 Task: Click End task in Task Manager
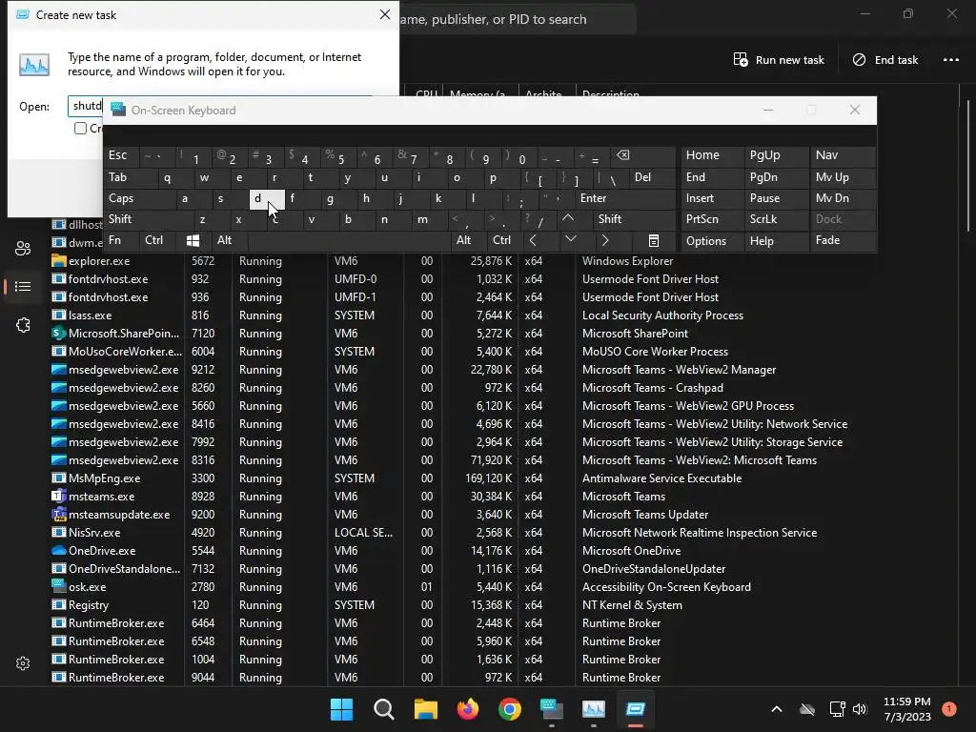point(885,60)
